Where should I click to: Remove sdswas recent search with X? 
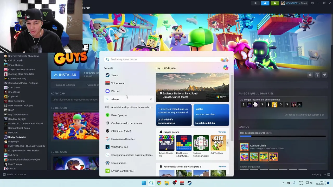tap(151, 99)
